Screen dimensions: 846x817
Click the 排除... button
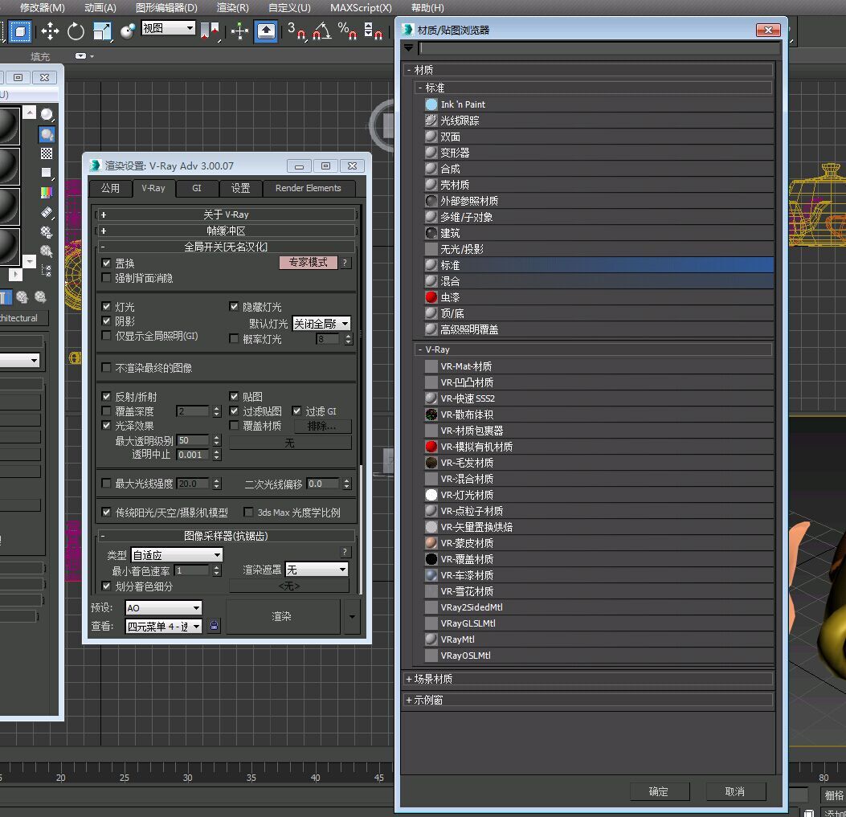(x=322, y=426)
